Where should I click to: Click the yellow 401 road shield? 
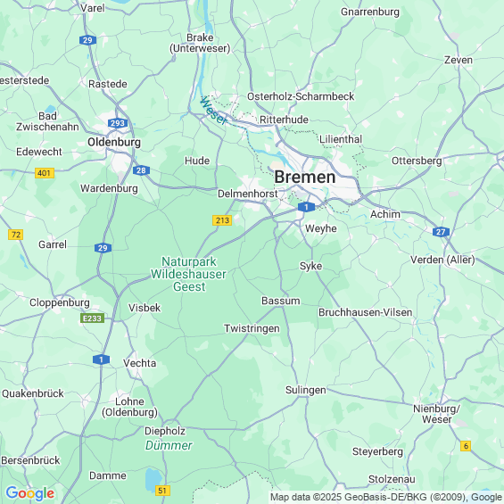click(x=45, y=173)
